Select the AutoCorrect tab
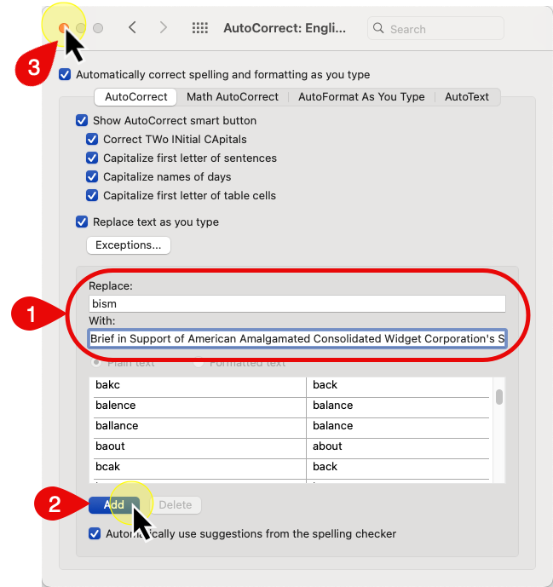 tap(136, 97)
